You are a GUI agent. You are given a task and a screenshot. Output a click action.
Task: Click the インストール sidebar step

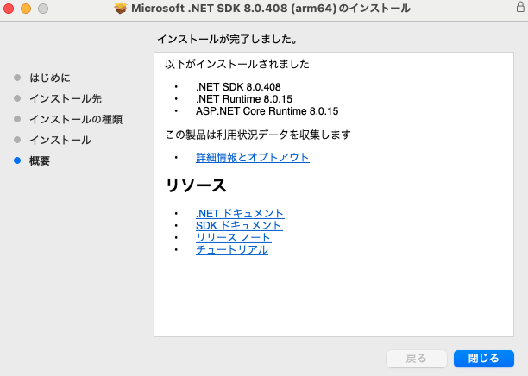(x=60, y=140)
